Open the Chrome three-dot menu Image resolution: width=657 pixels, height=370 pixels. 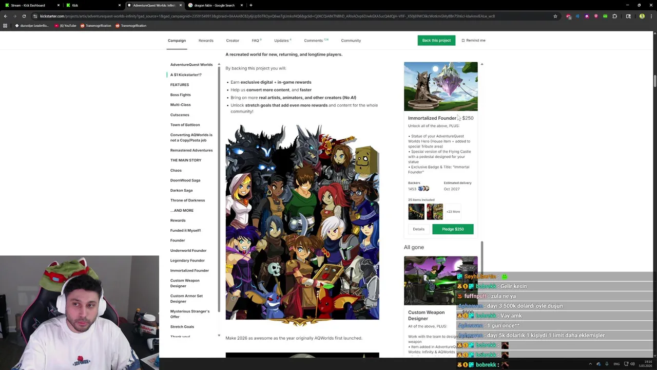(651, 16)
